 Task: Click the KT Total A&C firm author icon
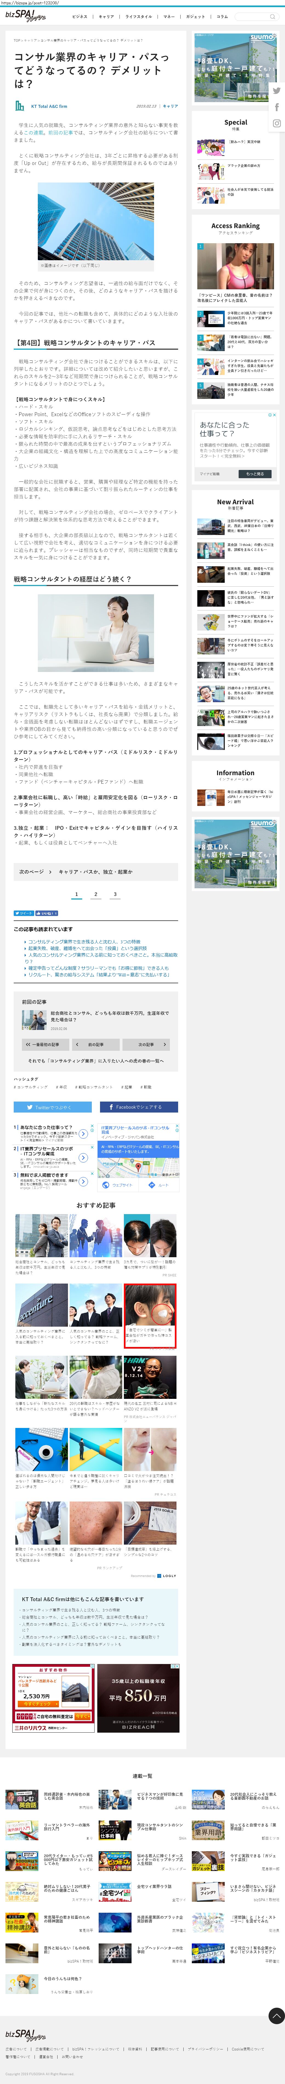[x=19, y=106]
